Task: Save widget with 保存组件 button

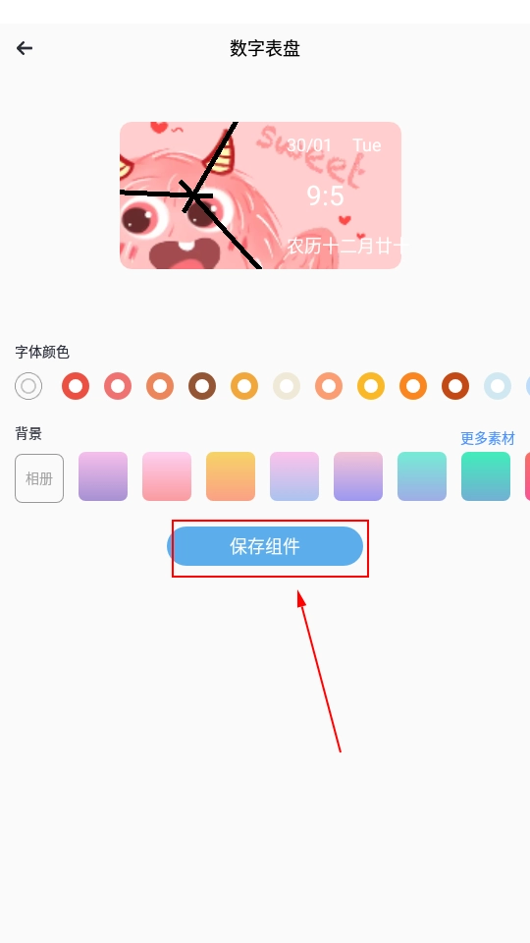Action: [x=265, y=546]
